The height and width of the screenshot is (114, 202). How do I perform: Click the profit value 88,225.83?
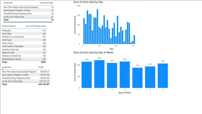[x=45, y=78]
